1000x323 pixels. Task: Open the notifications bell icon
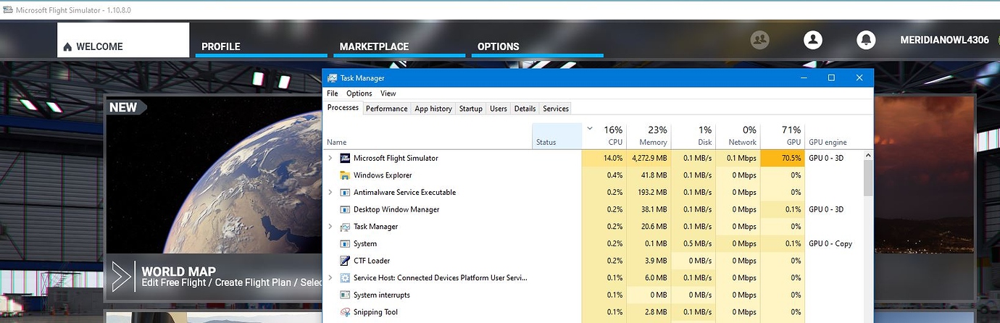[866, 40]
